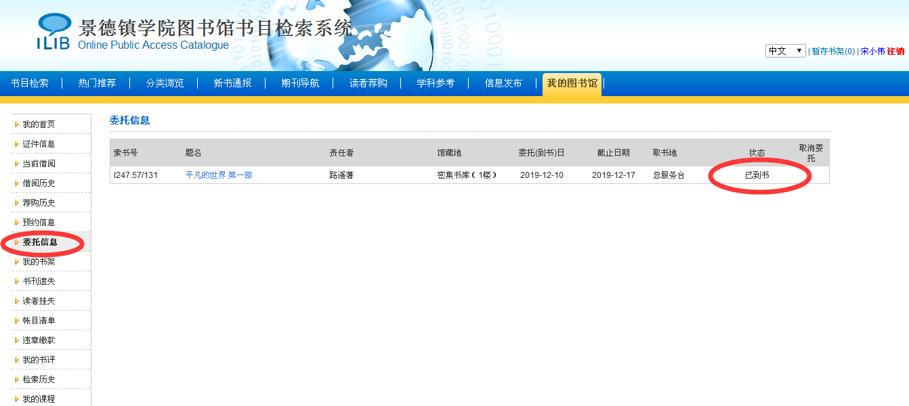Click the arrow icon beside 我的首页

(x=16, y=125)
